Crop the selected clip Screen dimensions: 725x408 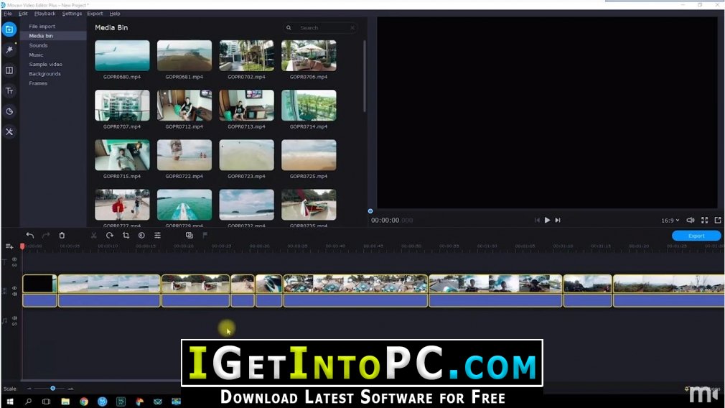tap(126, 236)
